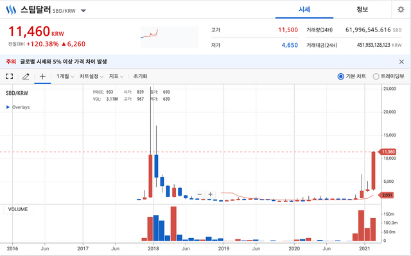Click the tallest red volume bar in 2018
This screenshot has height=256, width=411.
173,224
